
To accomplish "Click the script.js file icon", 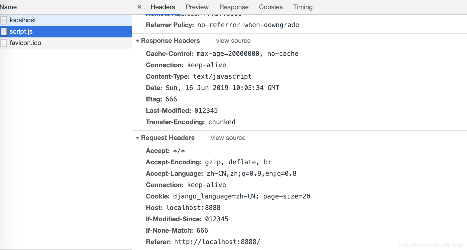I will [x=4, y=31].
